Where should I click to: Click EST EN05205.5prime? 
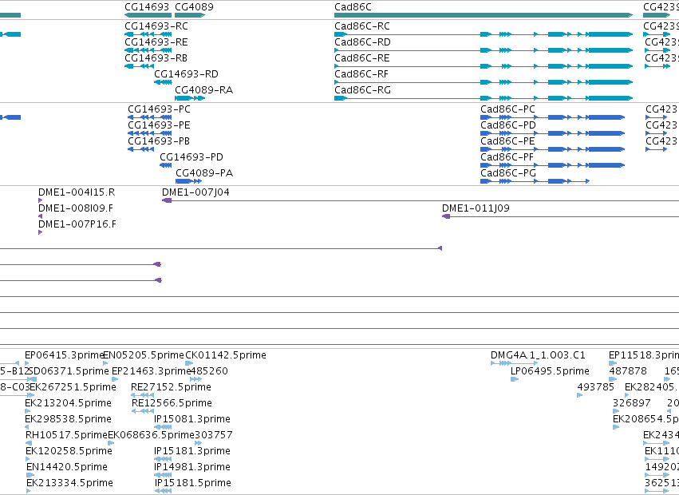[x=144, y=355]
